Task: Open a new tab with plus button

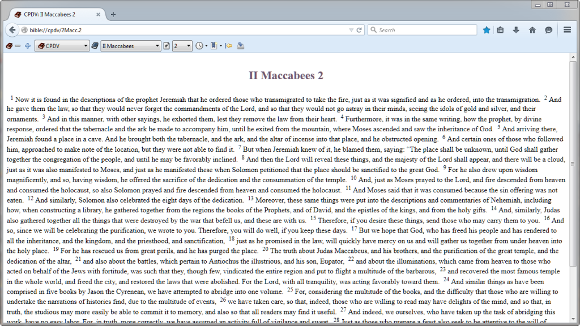Action: pos(113,14)
